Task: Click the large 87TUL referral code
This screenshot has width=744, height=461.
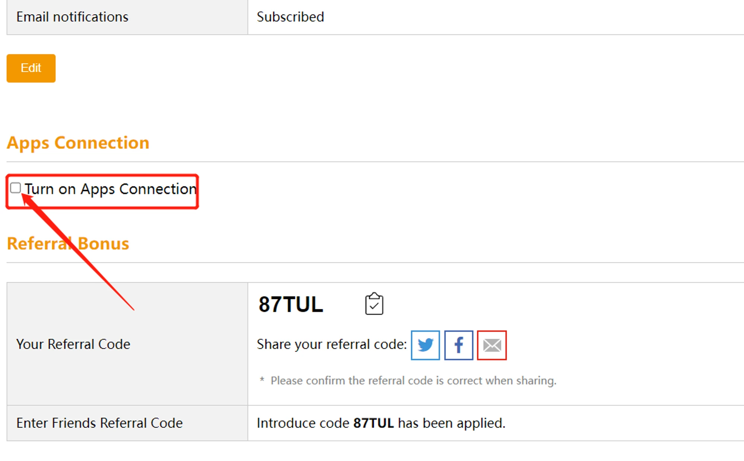Action: pyautogui.click(x=291, y=304)
